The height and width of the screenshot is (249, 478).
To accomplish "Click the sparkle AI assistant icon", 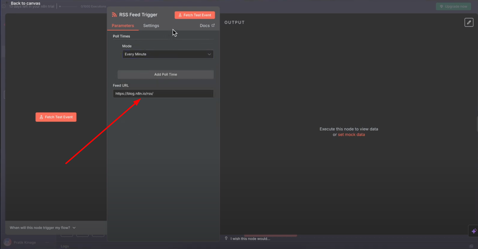I will pos(474,232).
